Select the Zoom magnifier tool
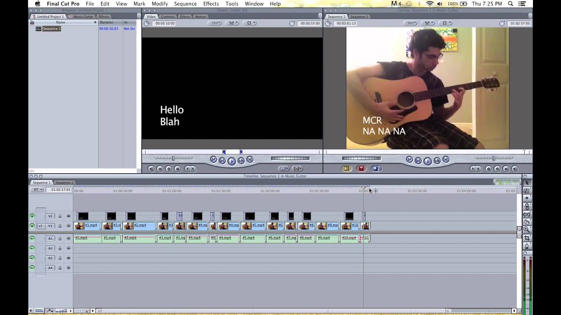This screenshot has width=561, height=315. click(x=527, y=230)
